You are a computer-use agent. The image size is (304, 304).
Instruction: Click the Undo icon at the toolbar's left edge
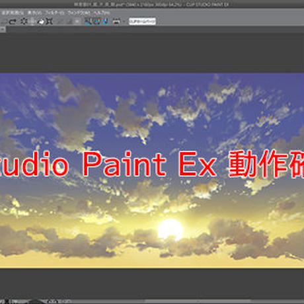3,22
